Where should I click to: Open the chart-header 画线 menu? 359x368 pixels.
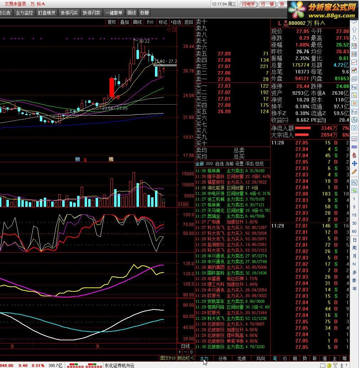[x=137, y=22]
